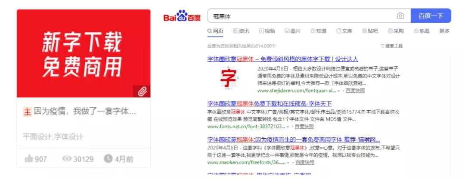Click the Baidu logo
This screenshot has height=180, width=465.
click(x=182, y=16)
